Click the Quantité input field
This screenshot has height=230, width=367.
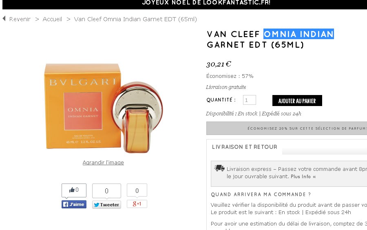pyautogui.click(x=250, y=100)
